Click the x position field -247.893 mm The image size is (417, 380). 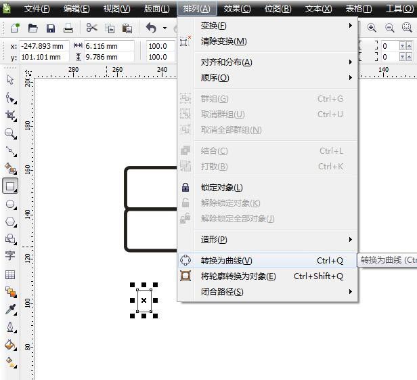click(44, 46)
